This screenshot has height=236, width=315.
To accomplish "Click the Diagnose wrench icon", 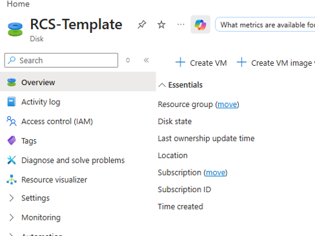I will coord(12,160).
